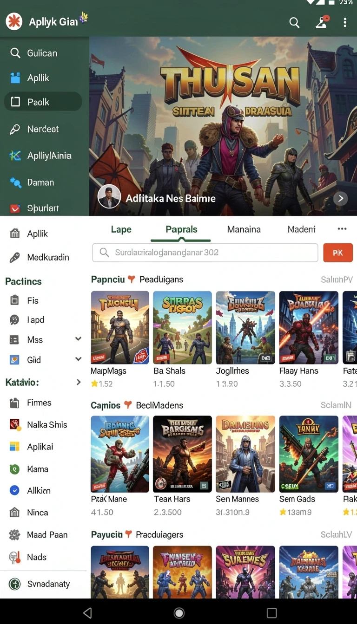Open the Prak Mane game thumbnail
This screenshot has height=624, width=357.
[120, 454]
